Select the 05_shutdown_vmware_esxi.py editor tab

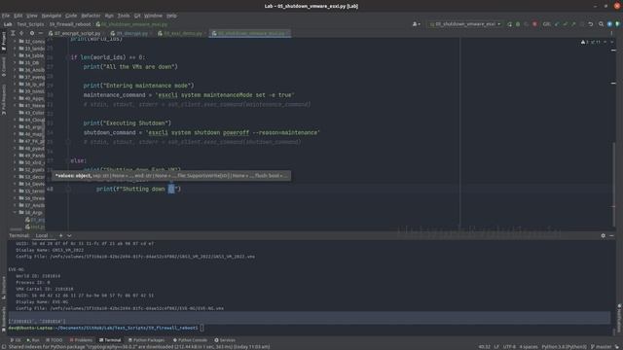(x=250, y=33)
